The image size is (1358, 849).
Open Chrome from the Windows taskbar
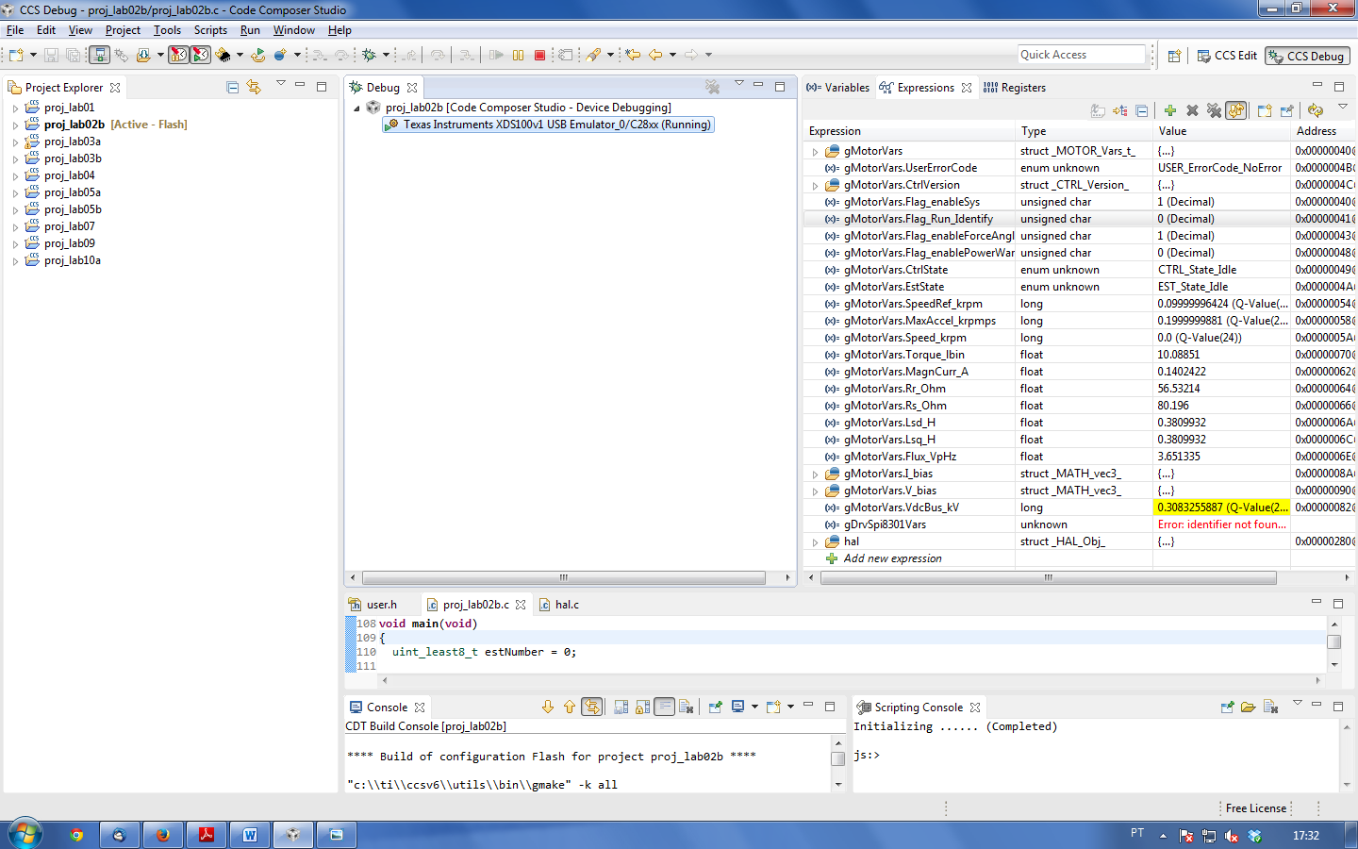pos(75,835)
